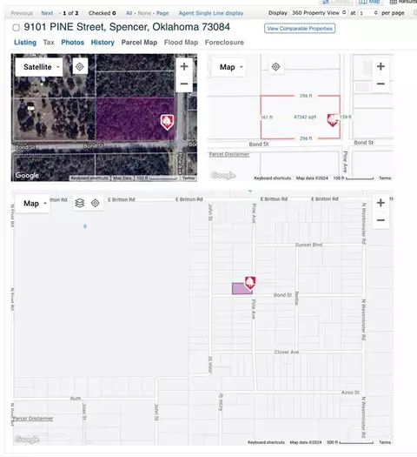Switch to the Flood Map tab
This screenshot has width=417, height=457.
[x=181, y=43]
